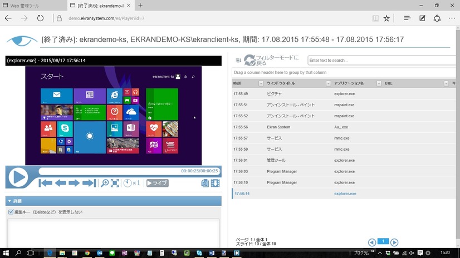Click the address bar URL
Viewport: 460px width, 258px height.
[x=106, y=18]
